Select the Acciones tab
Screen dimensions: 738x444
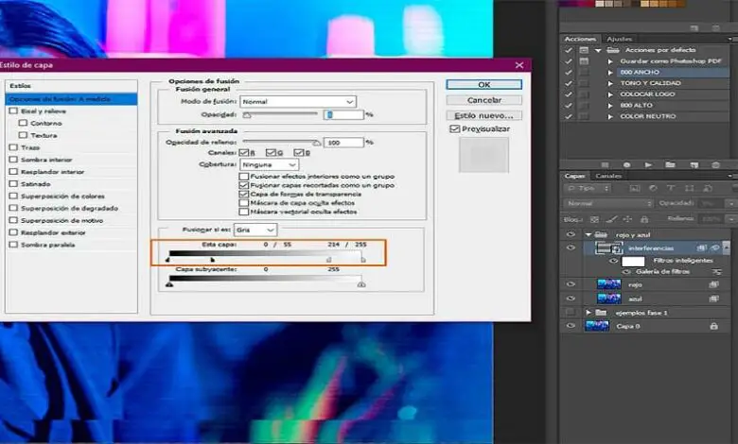coord(580,39)
